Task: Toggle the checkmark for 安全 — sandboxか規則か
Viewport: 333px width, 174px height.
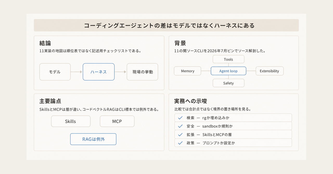Action: [x=180, y=126]
